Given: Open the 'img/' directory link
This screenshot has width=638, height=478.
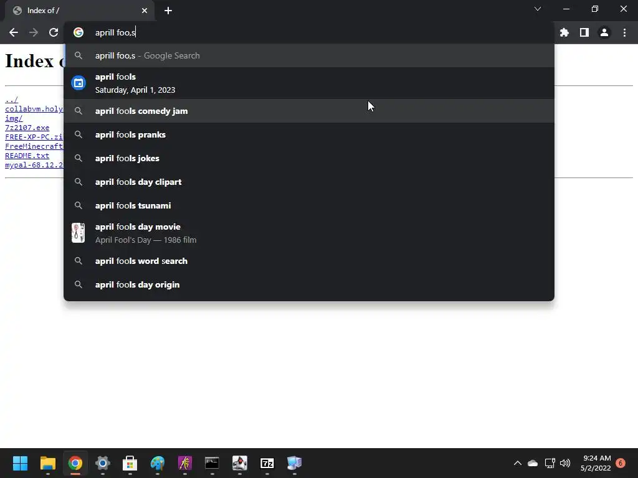Looking at the screenshot, I should (14, 118).
